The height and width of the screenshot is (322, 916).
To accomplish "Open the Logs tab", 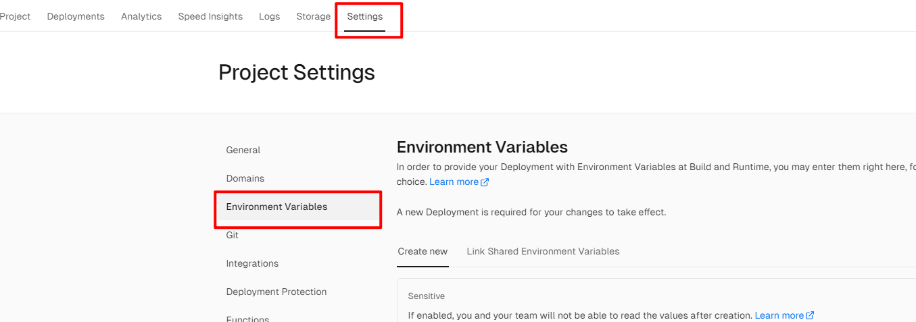I will 269,16.
